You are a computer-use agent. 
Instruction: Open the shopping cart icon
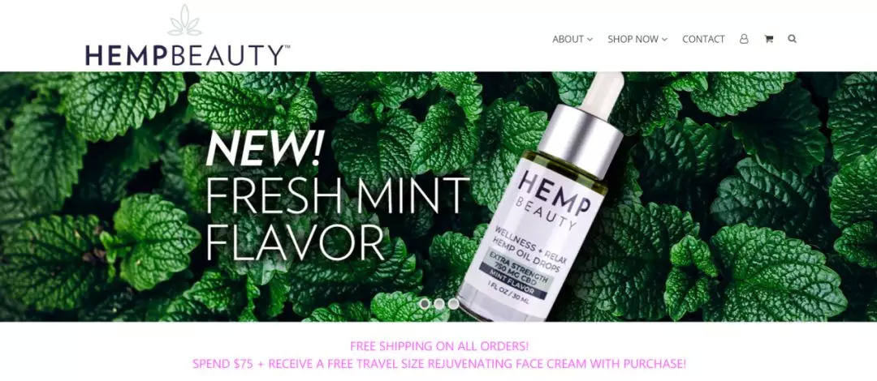[768, 39]
